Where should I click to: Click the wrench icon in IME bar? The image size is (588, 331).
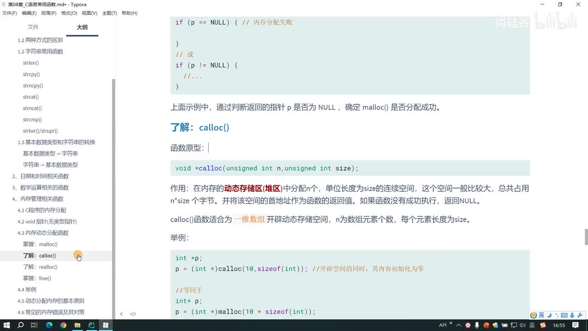tap(579, 315)
